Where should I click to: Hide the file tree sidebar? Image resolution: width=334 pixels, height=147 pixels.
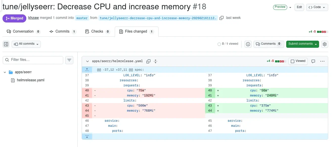(6, 44)
